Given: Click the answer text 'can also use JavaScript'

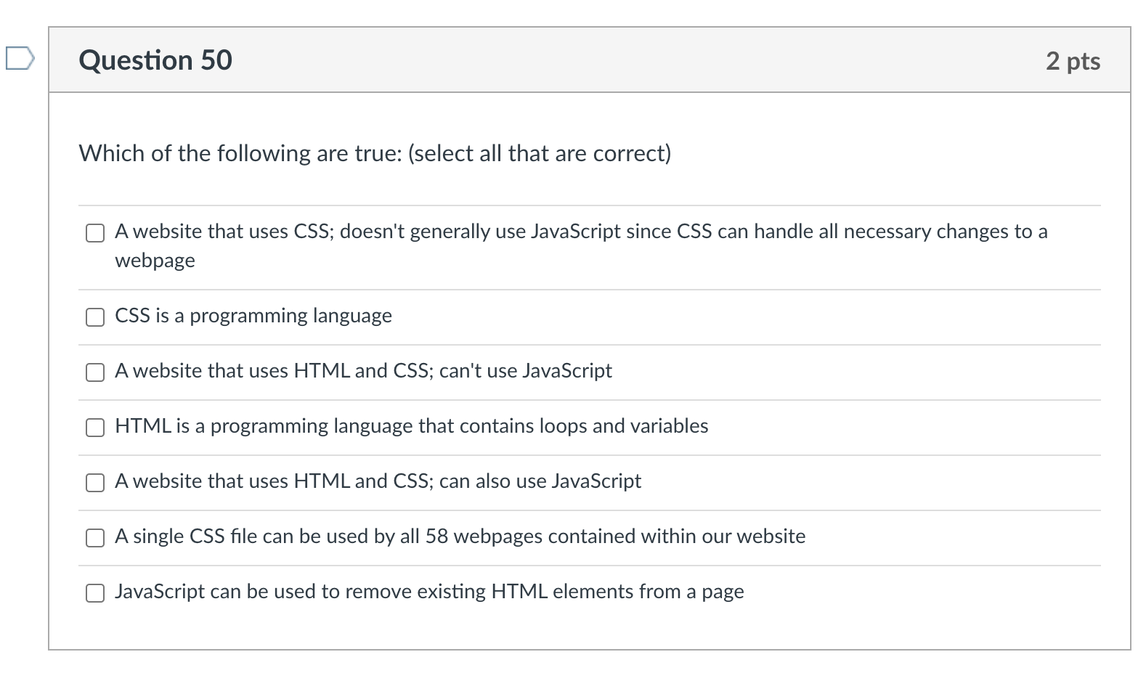Looking at the screenshot, I should point(377,481).
